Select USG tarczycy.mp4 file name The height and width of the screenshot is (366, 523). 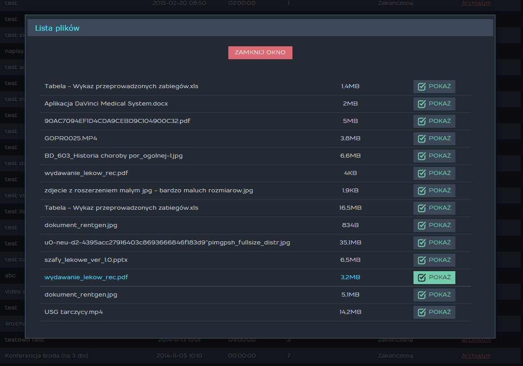point(74,312)
